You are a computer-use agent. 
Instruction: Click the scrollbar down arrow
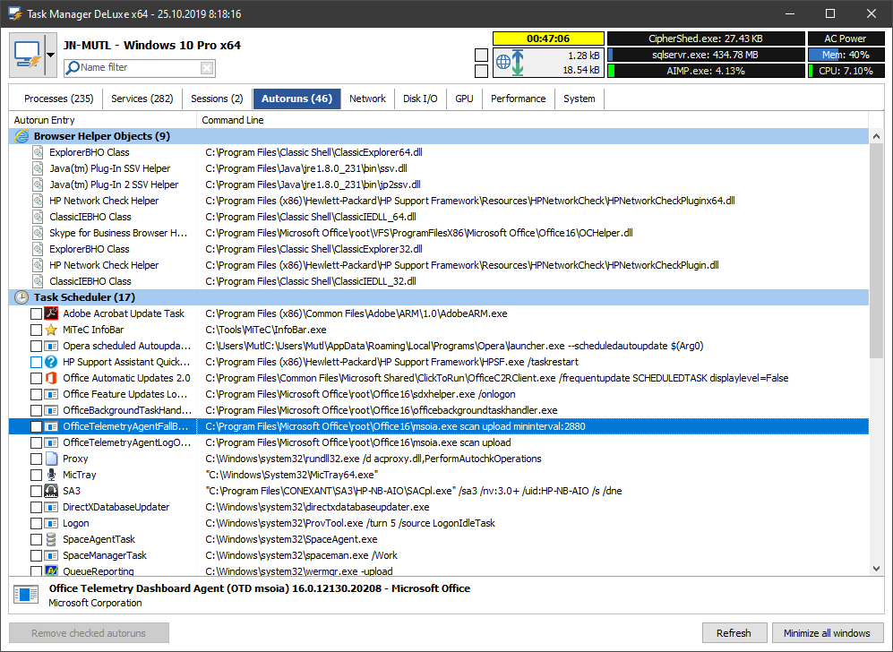click(x=876, y=569)
